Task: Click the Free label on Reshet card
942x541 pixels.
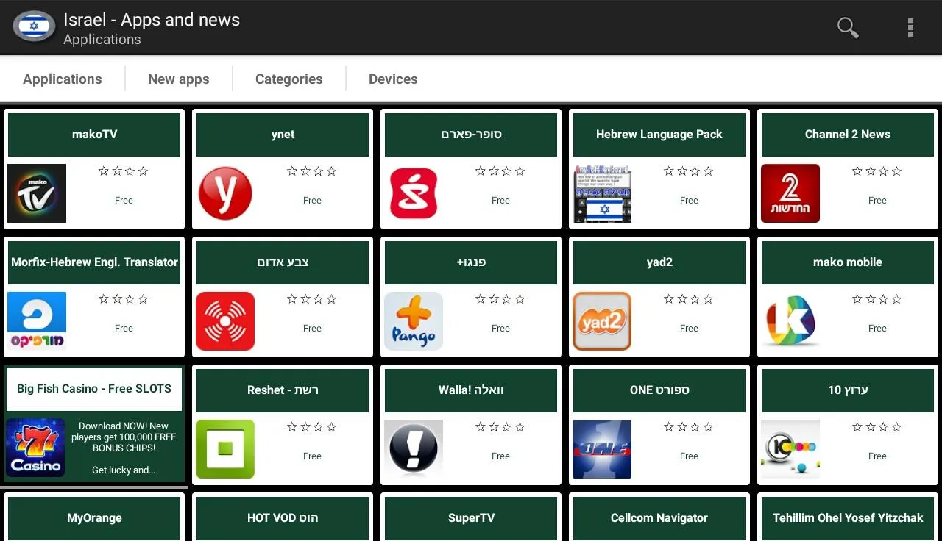Action: point(312,456)
